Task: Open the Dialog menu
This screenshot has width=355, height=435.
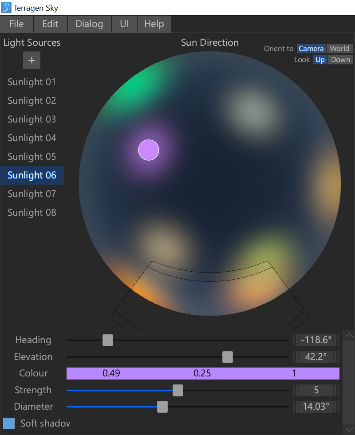Action: [x=89, y=24]
